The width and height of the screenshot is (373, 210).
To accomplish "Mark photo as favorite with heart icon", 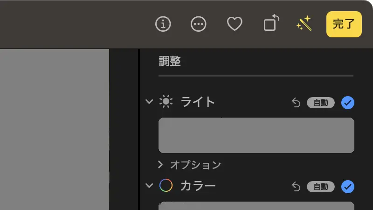I will click(234, 24).
